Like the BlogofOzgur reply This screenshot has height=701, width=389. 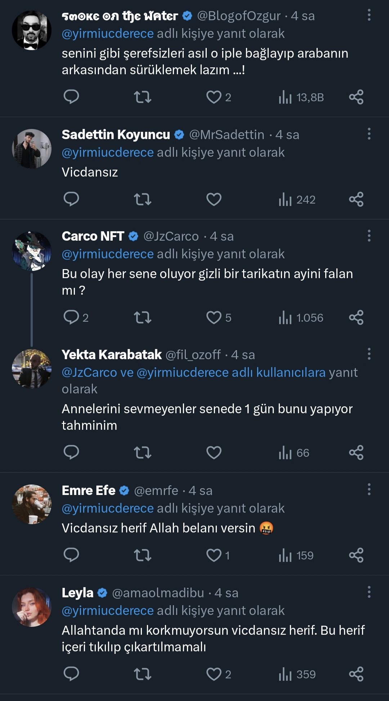click(x=214, y=97)
